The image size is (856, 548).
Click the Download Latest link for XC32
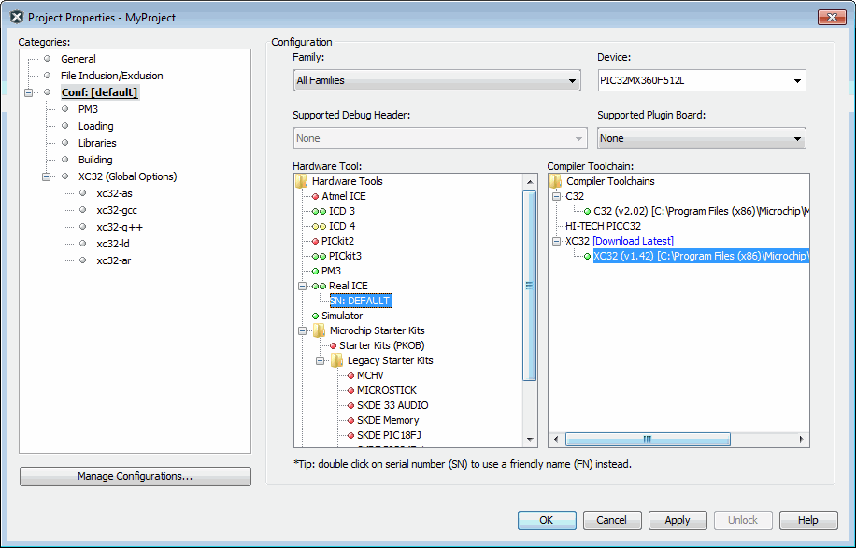pyautogui.click(x=633, y=241)
